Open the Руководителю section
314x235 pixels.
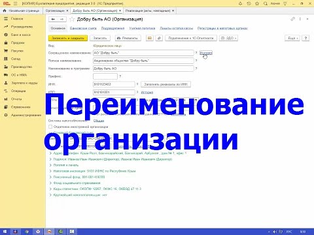point(22,27)
